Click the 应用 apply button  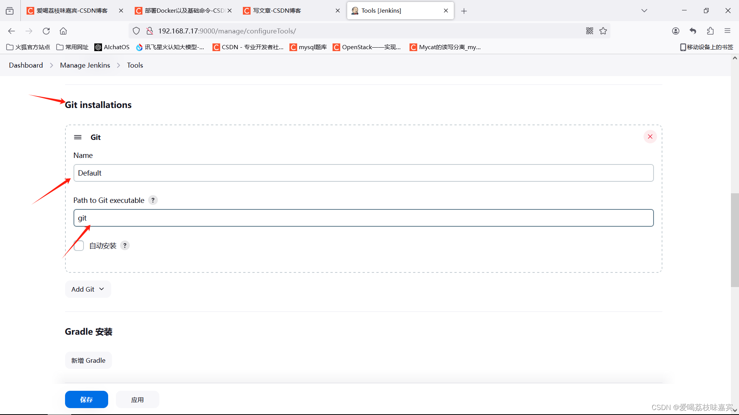pos(137,400)
